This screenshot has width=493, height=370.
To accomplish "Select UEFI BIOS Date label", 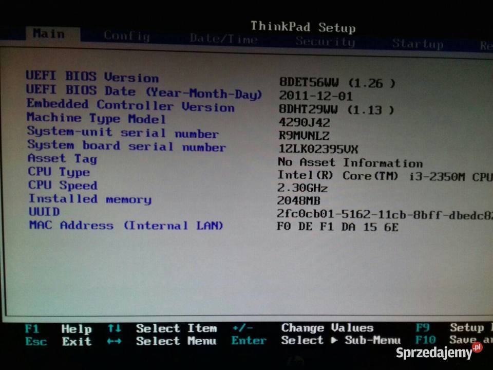I will 144,92.
